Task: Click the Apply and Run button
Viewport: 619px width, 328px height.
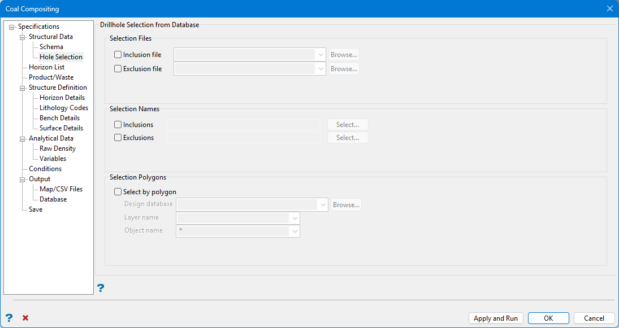Action: [496, 318]
